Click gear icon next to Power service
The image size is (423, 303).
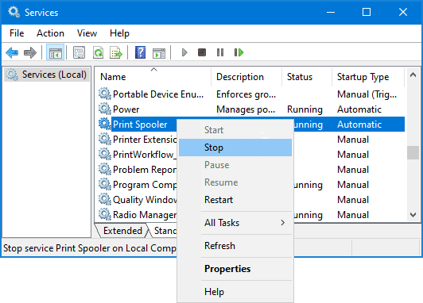tap(105, 109)
